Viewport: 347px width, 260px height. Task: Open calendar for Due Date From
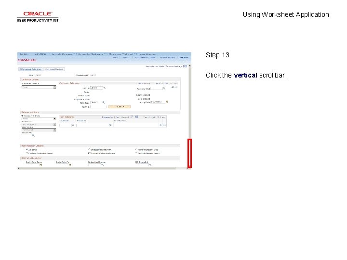click(40, 165)
